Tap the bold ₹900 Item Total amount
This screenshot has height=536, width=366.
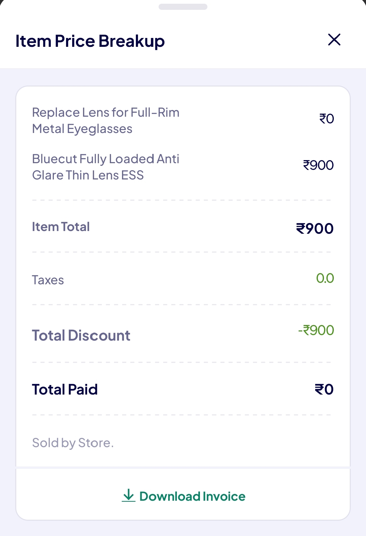315,228
